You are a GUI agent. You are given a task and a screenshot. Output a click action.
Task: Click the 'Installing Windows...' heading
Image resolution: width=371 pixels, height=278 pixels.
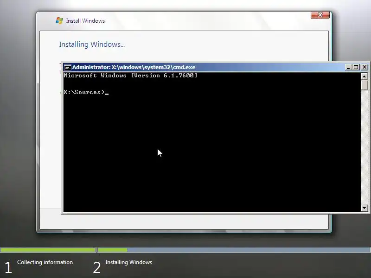pos(92,44)
